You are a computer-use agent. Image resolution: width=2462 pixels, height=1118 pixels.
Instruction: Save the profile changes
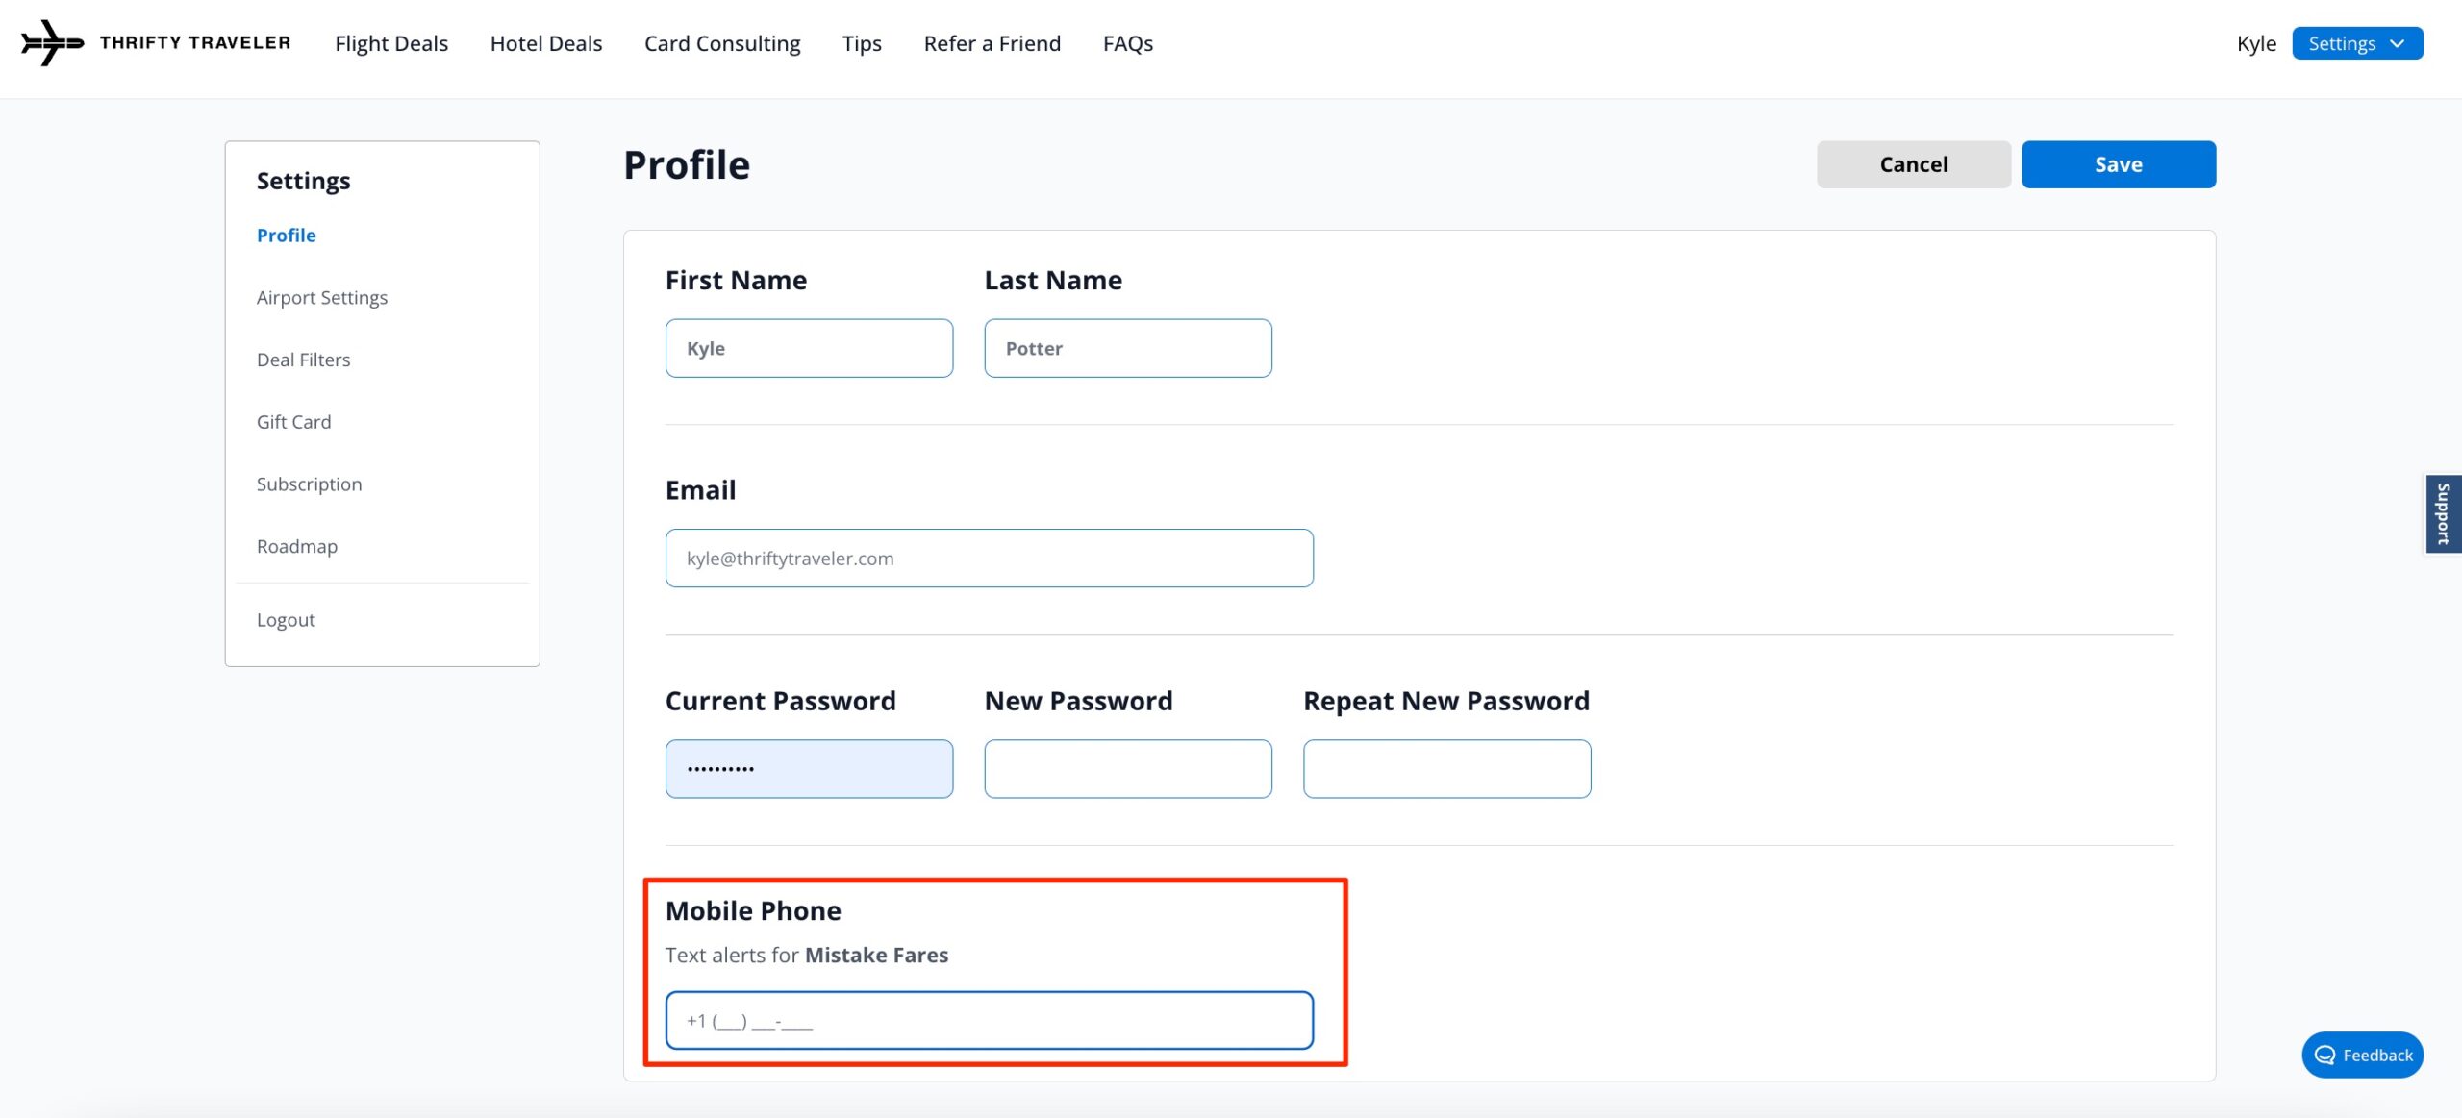click(2118, 163)
